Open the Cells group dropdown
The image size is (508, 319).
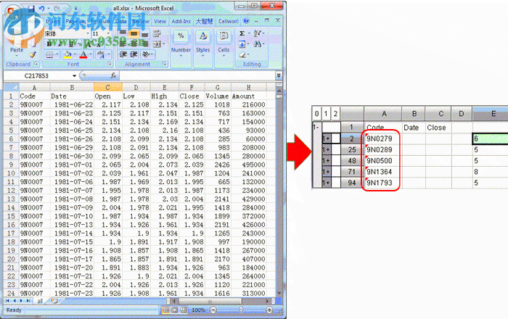[x=224, y=56]
